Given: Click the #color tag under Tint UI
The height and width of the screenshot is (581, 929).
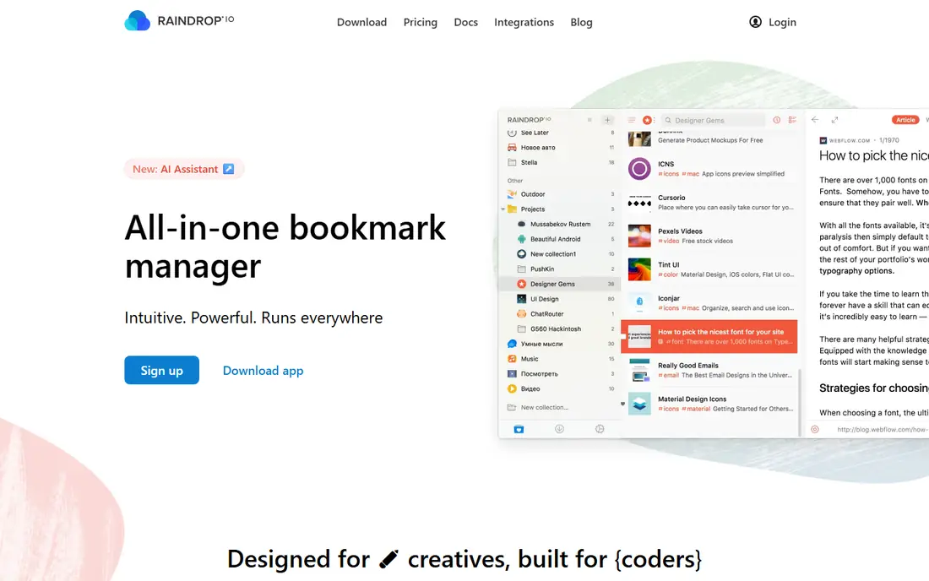Looking at the screenshot, I should (x=668, y=274).
